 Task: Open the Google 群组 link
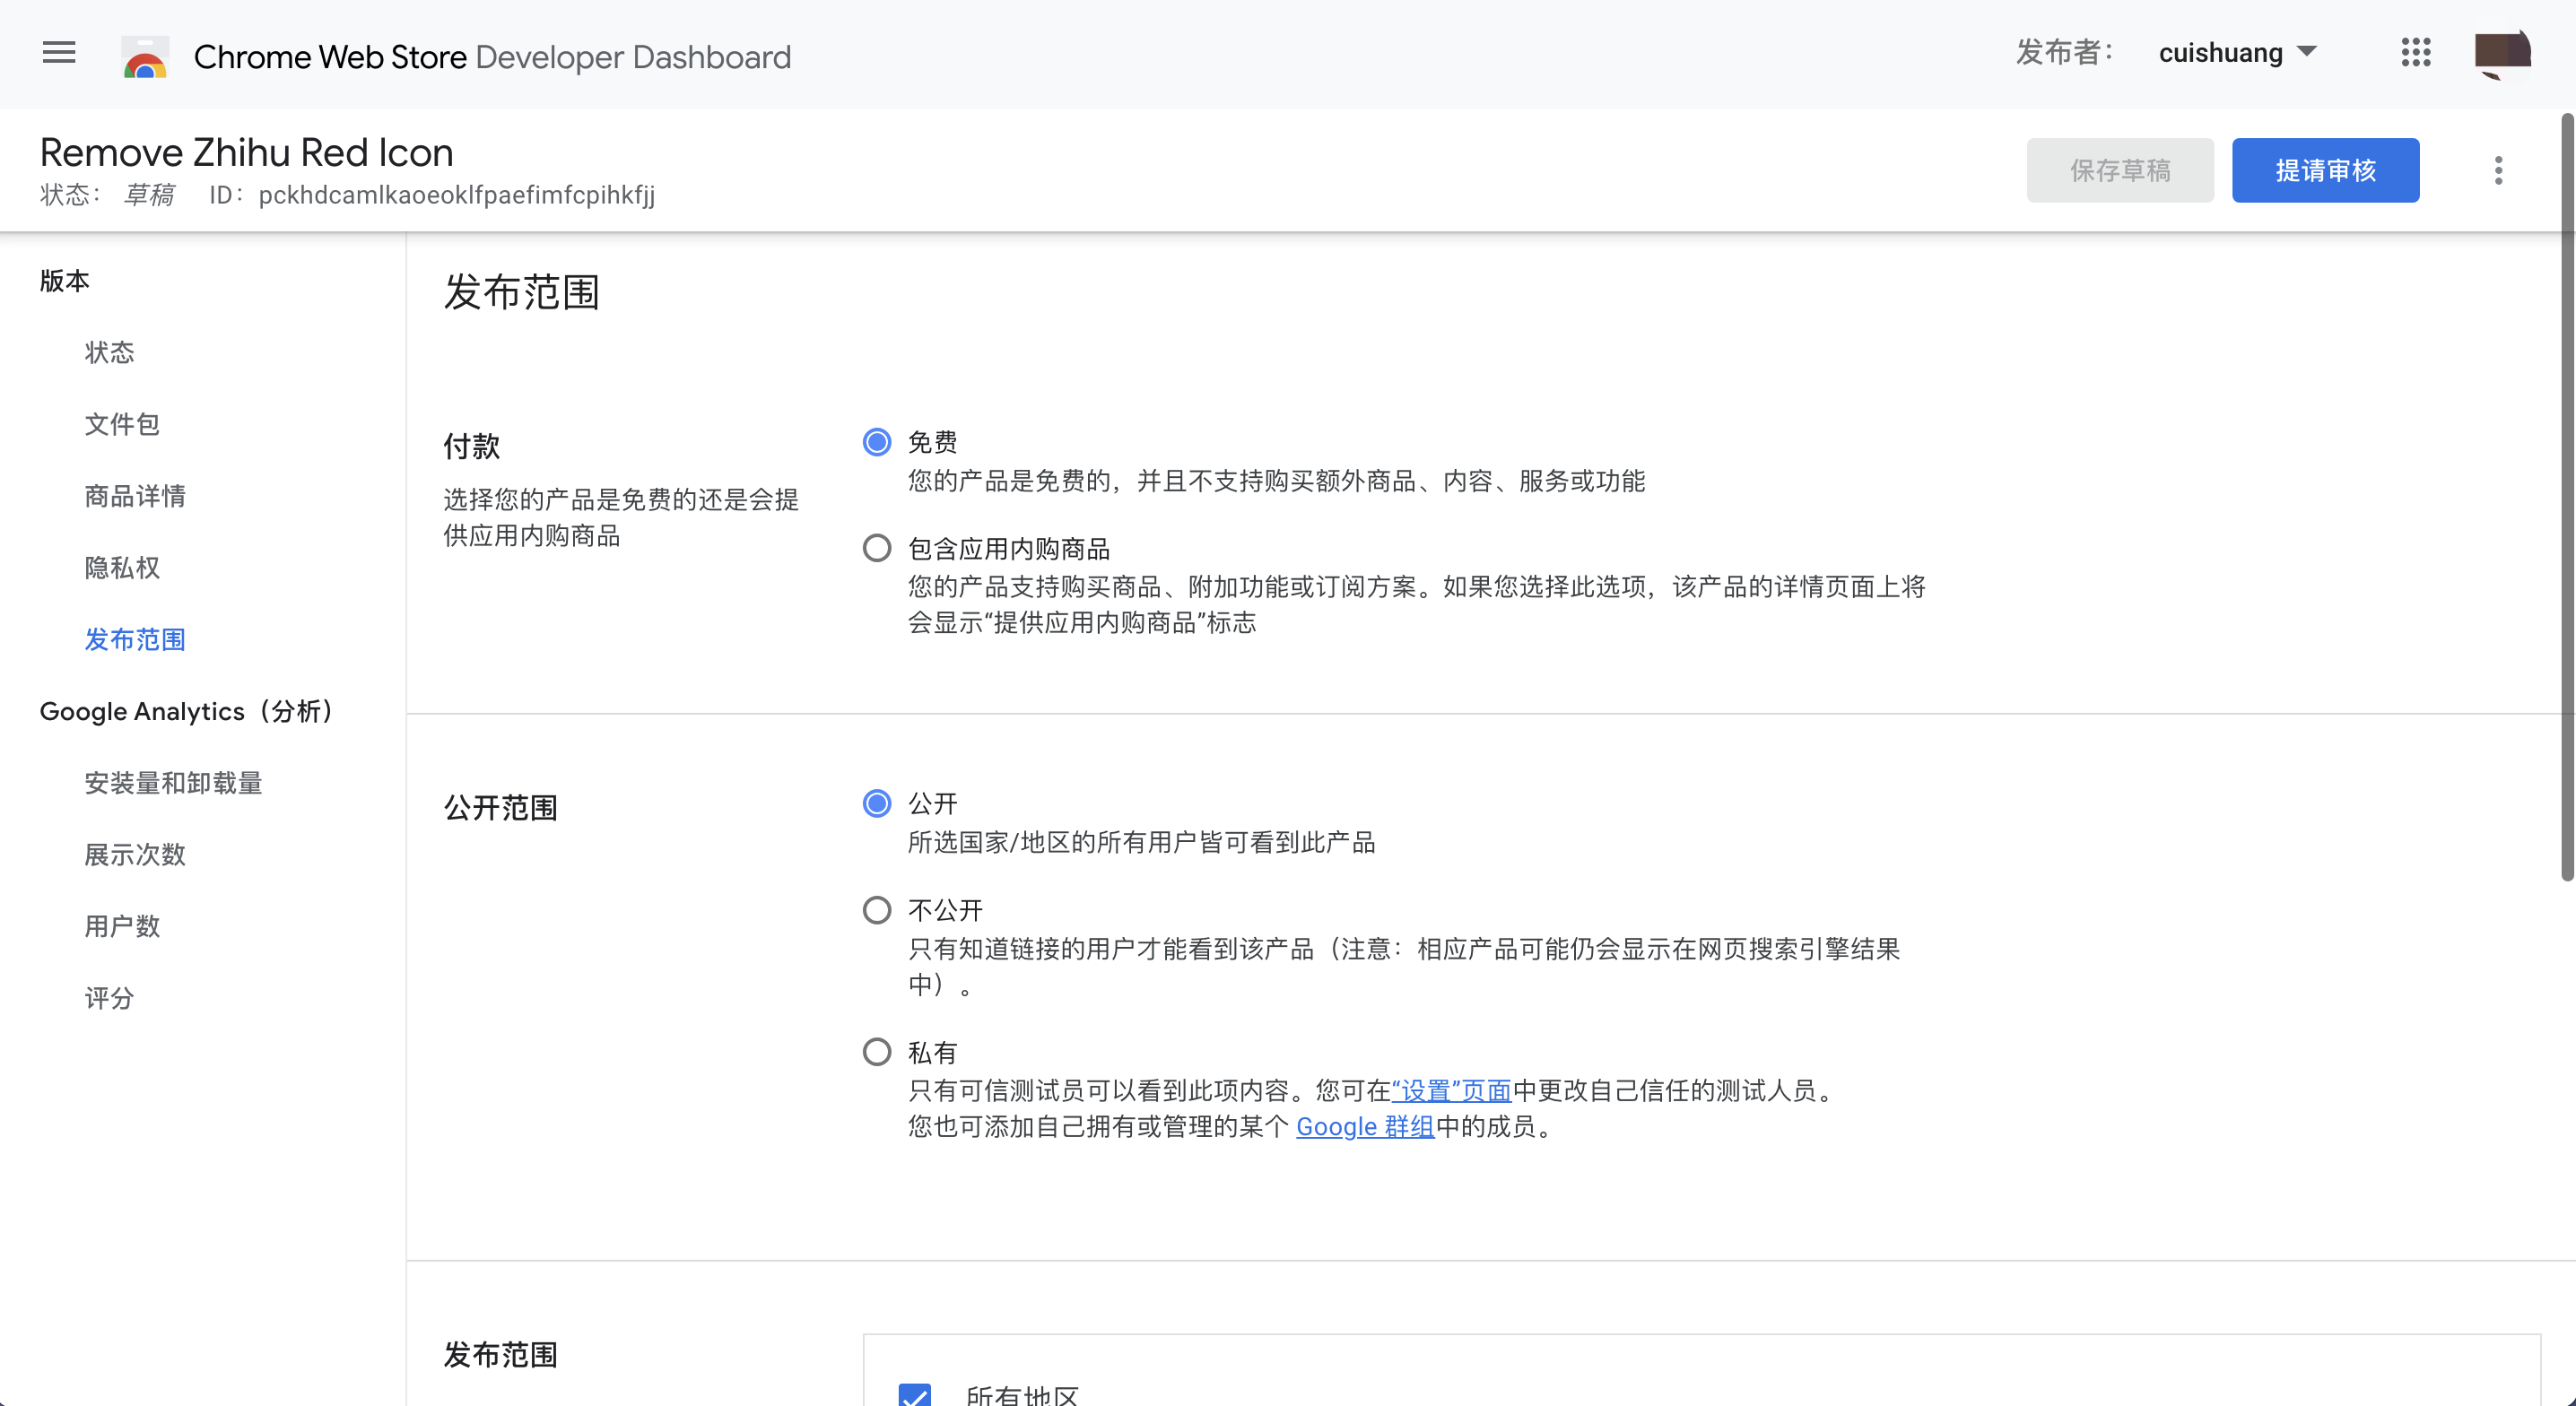click(x=1365, y=1127)
